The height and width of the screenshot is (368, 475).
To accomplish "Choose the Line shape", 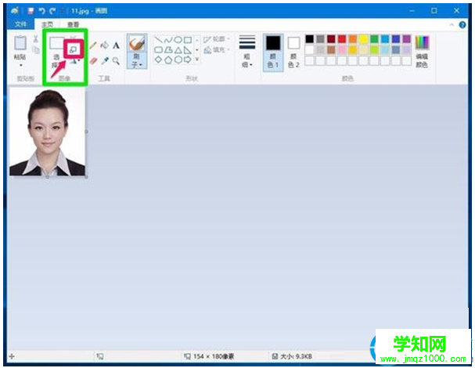I will pos(158,40).
